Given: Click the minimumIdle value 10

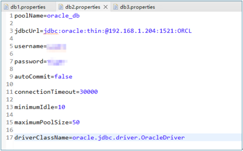Looking at the screenshot, I should (62, 107).
